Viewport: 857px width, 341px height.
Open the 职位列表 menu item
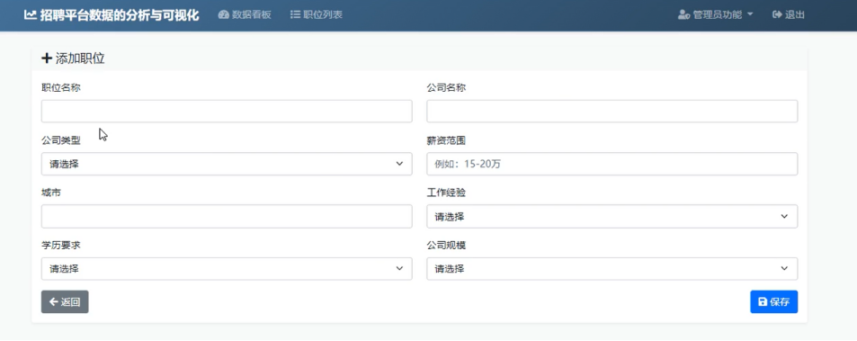[x=317, y=14]
